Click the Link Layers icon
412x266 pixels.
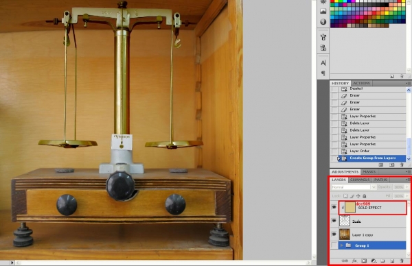345,261
